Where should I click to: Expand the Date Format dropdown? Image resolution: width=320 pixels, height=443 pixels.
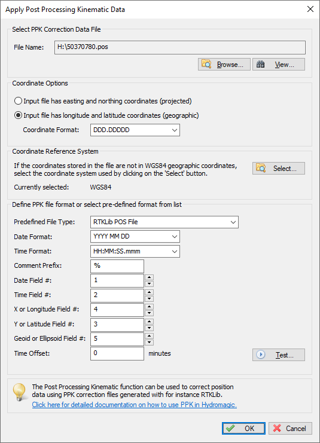tap(135, 237)
